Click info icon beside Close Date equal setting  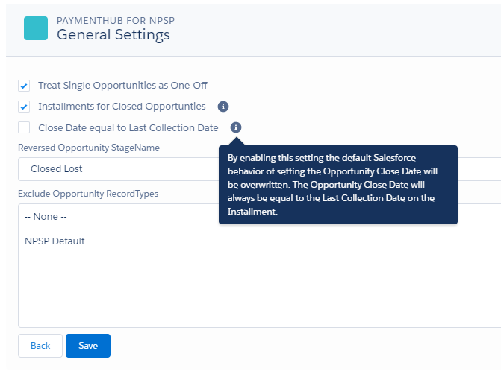[x=236, y=127]
